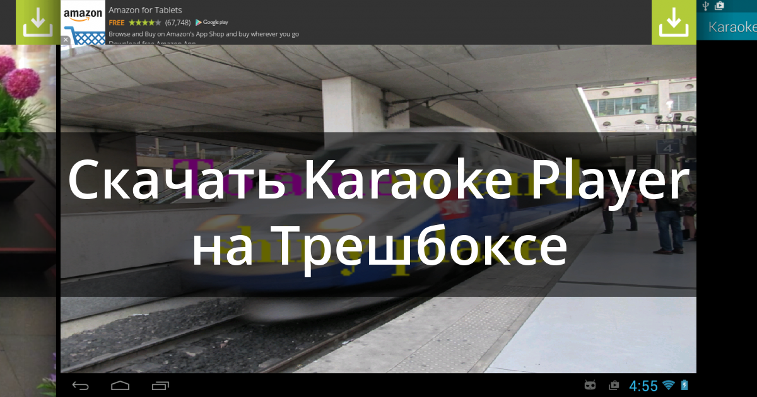
Task: Click the Android Back navigation button
Action: 80,385
